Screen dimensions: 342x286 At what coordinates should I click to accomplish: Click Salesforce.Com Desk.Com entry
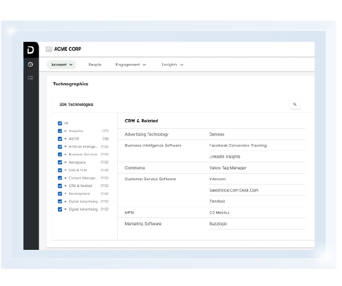(x=234, y=190)
